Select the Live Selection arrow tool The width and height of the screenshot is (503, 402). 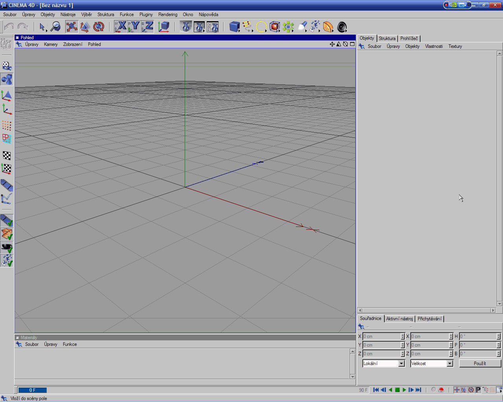(42, 27)
